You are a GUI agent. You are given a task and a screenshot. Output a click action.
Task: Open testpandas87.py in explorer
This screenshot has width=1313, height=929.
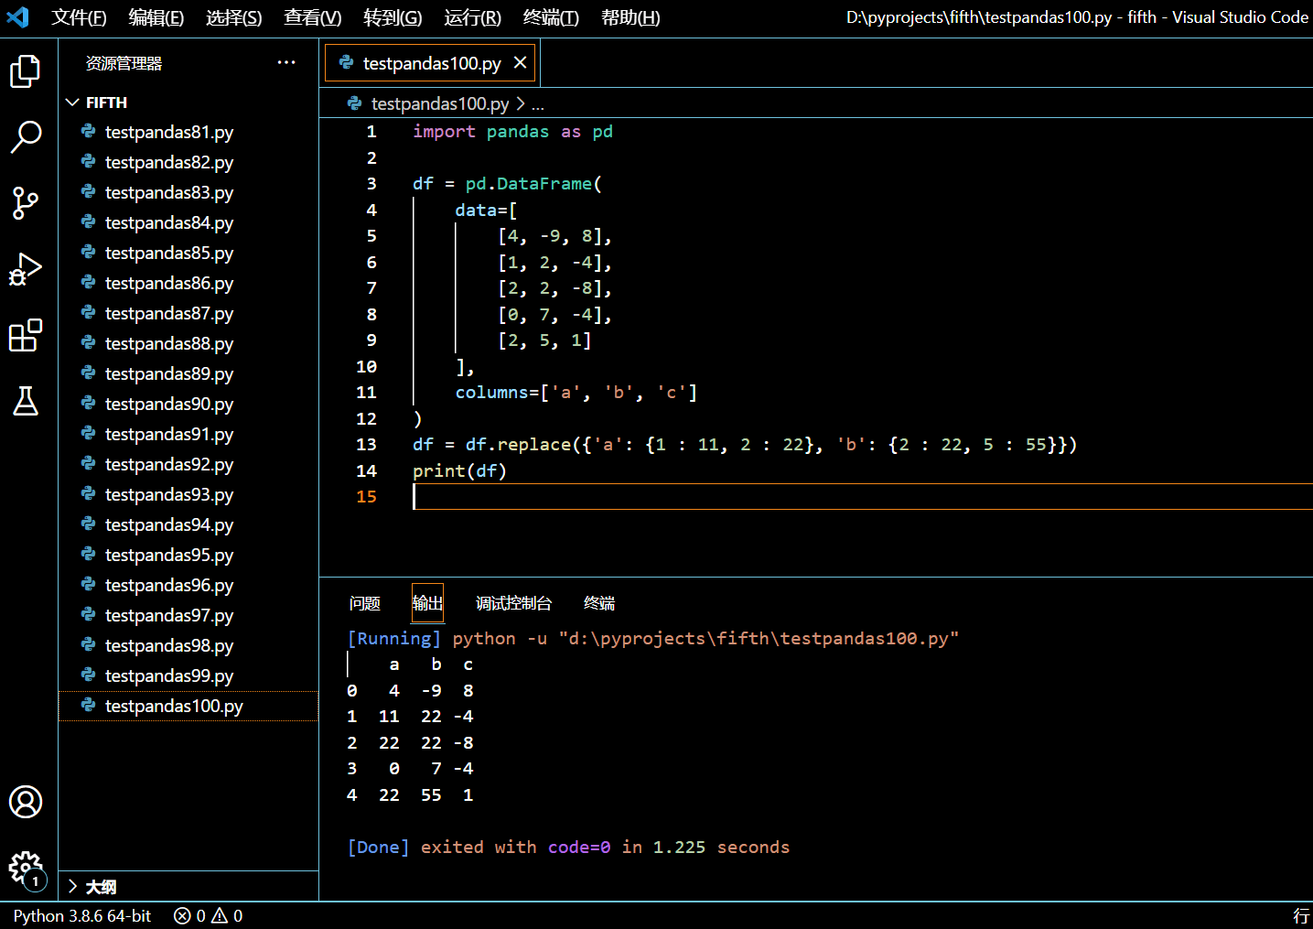[x=188, y=313]
